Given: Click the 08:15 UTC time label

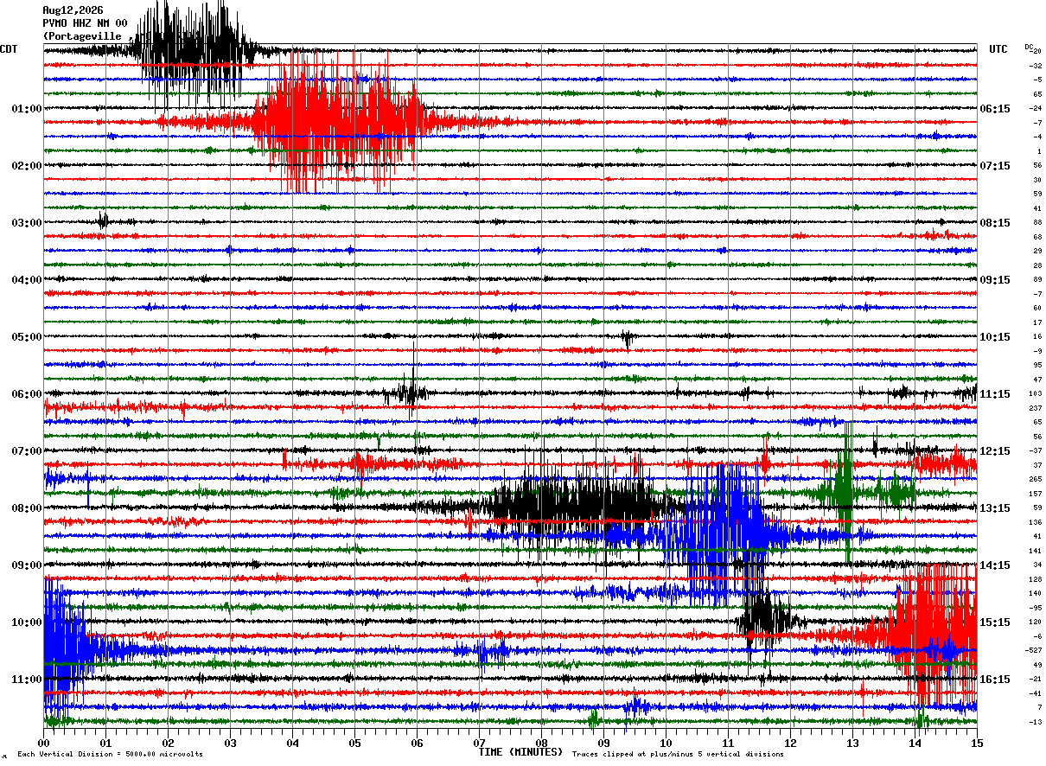Looking at the screenshot, I should (x=995, y=223).
